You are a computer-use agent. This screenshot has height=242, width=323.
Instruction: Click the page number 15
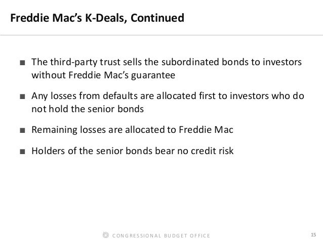tap(313, 234)
